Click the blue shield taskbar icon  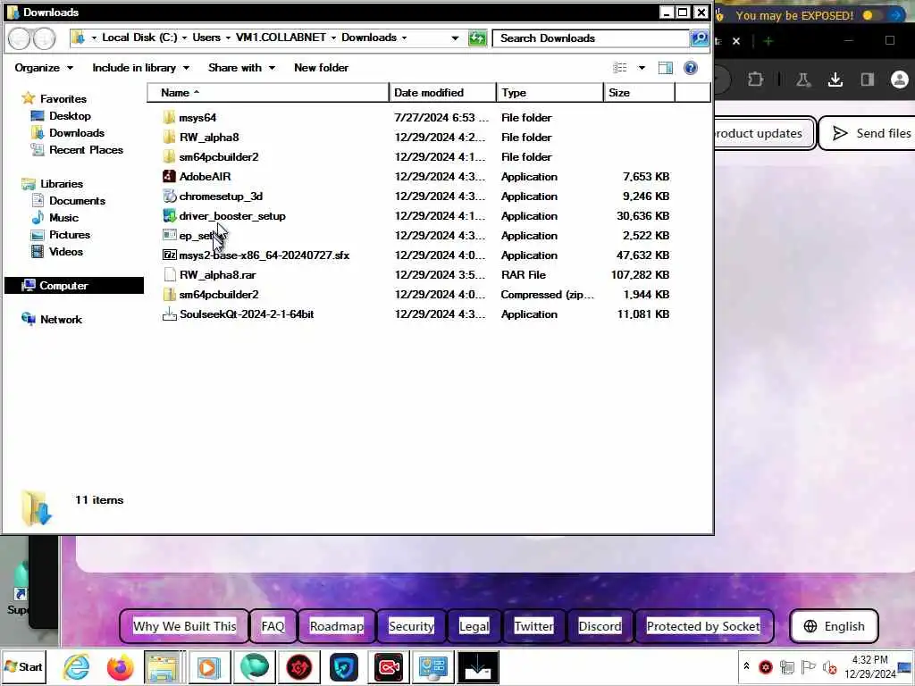tap(344, 666)
